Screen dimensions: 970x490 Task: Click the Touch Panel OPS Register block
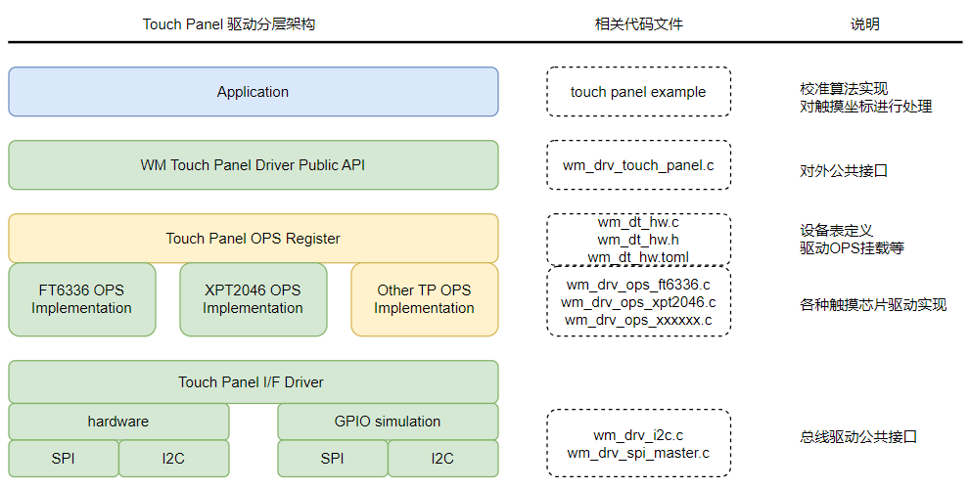(253, 239)
